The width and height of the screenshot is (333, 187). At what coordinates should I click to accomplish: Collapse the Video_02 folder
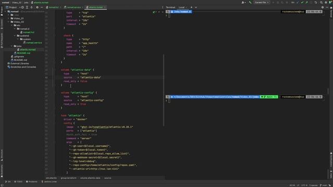coord(9,22)
